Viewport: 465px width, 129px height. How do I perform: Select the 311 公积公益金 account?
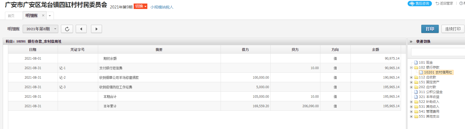(430, 92)
